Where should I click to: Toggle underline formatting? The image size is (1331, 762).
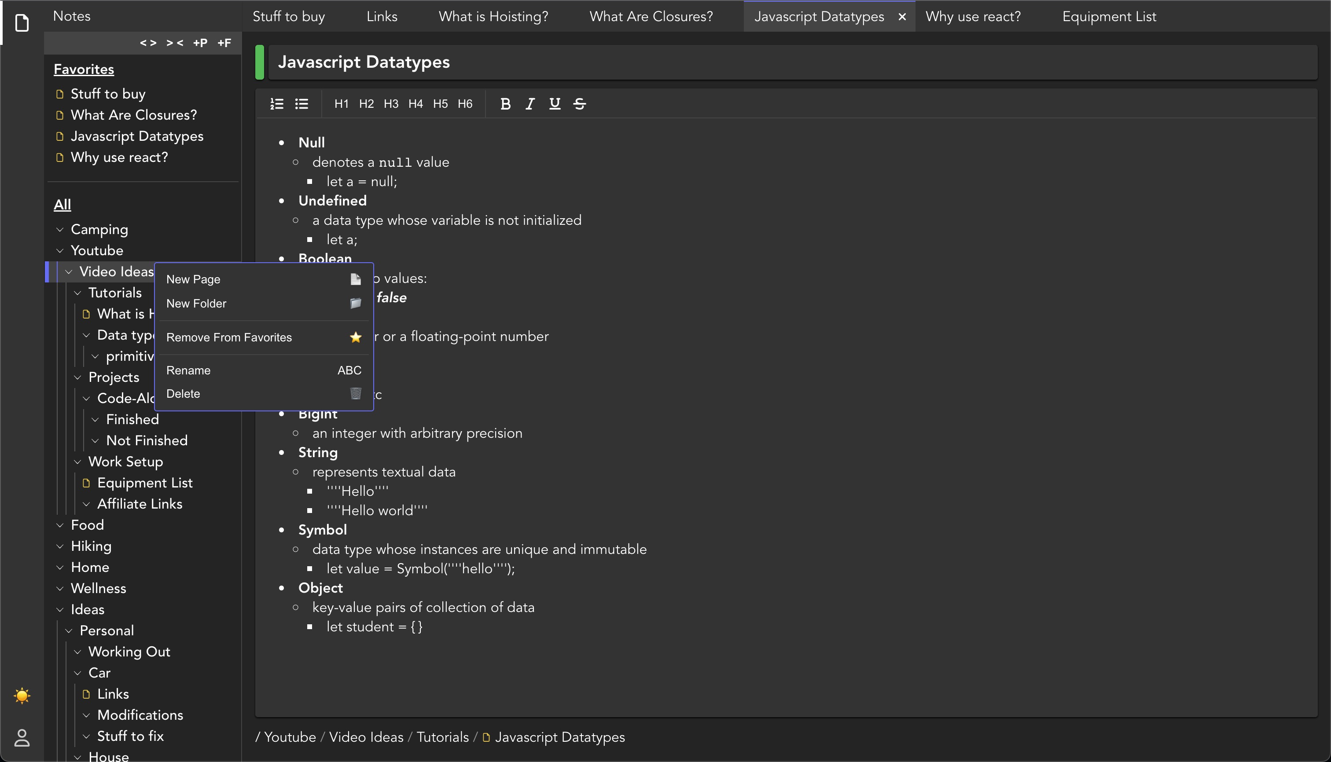point(555,104)
